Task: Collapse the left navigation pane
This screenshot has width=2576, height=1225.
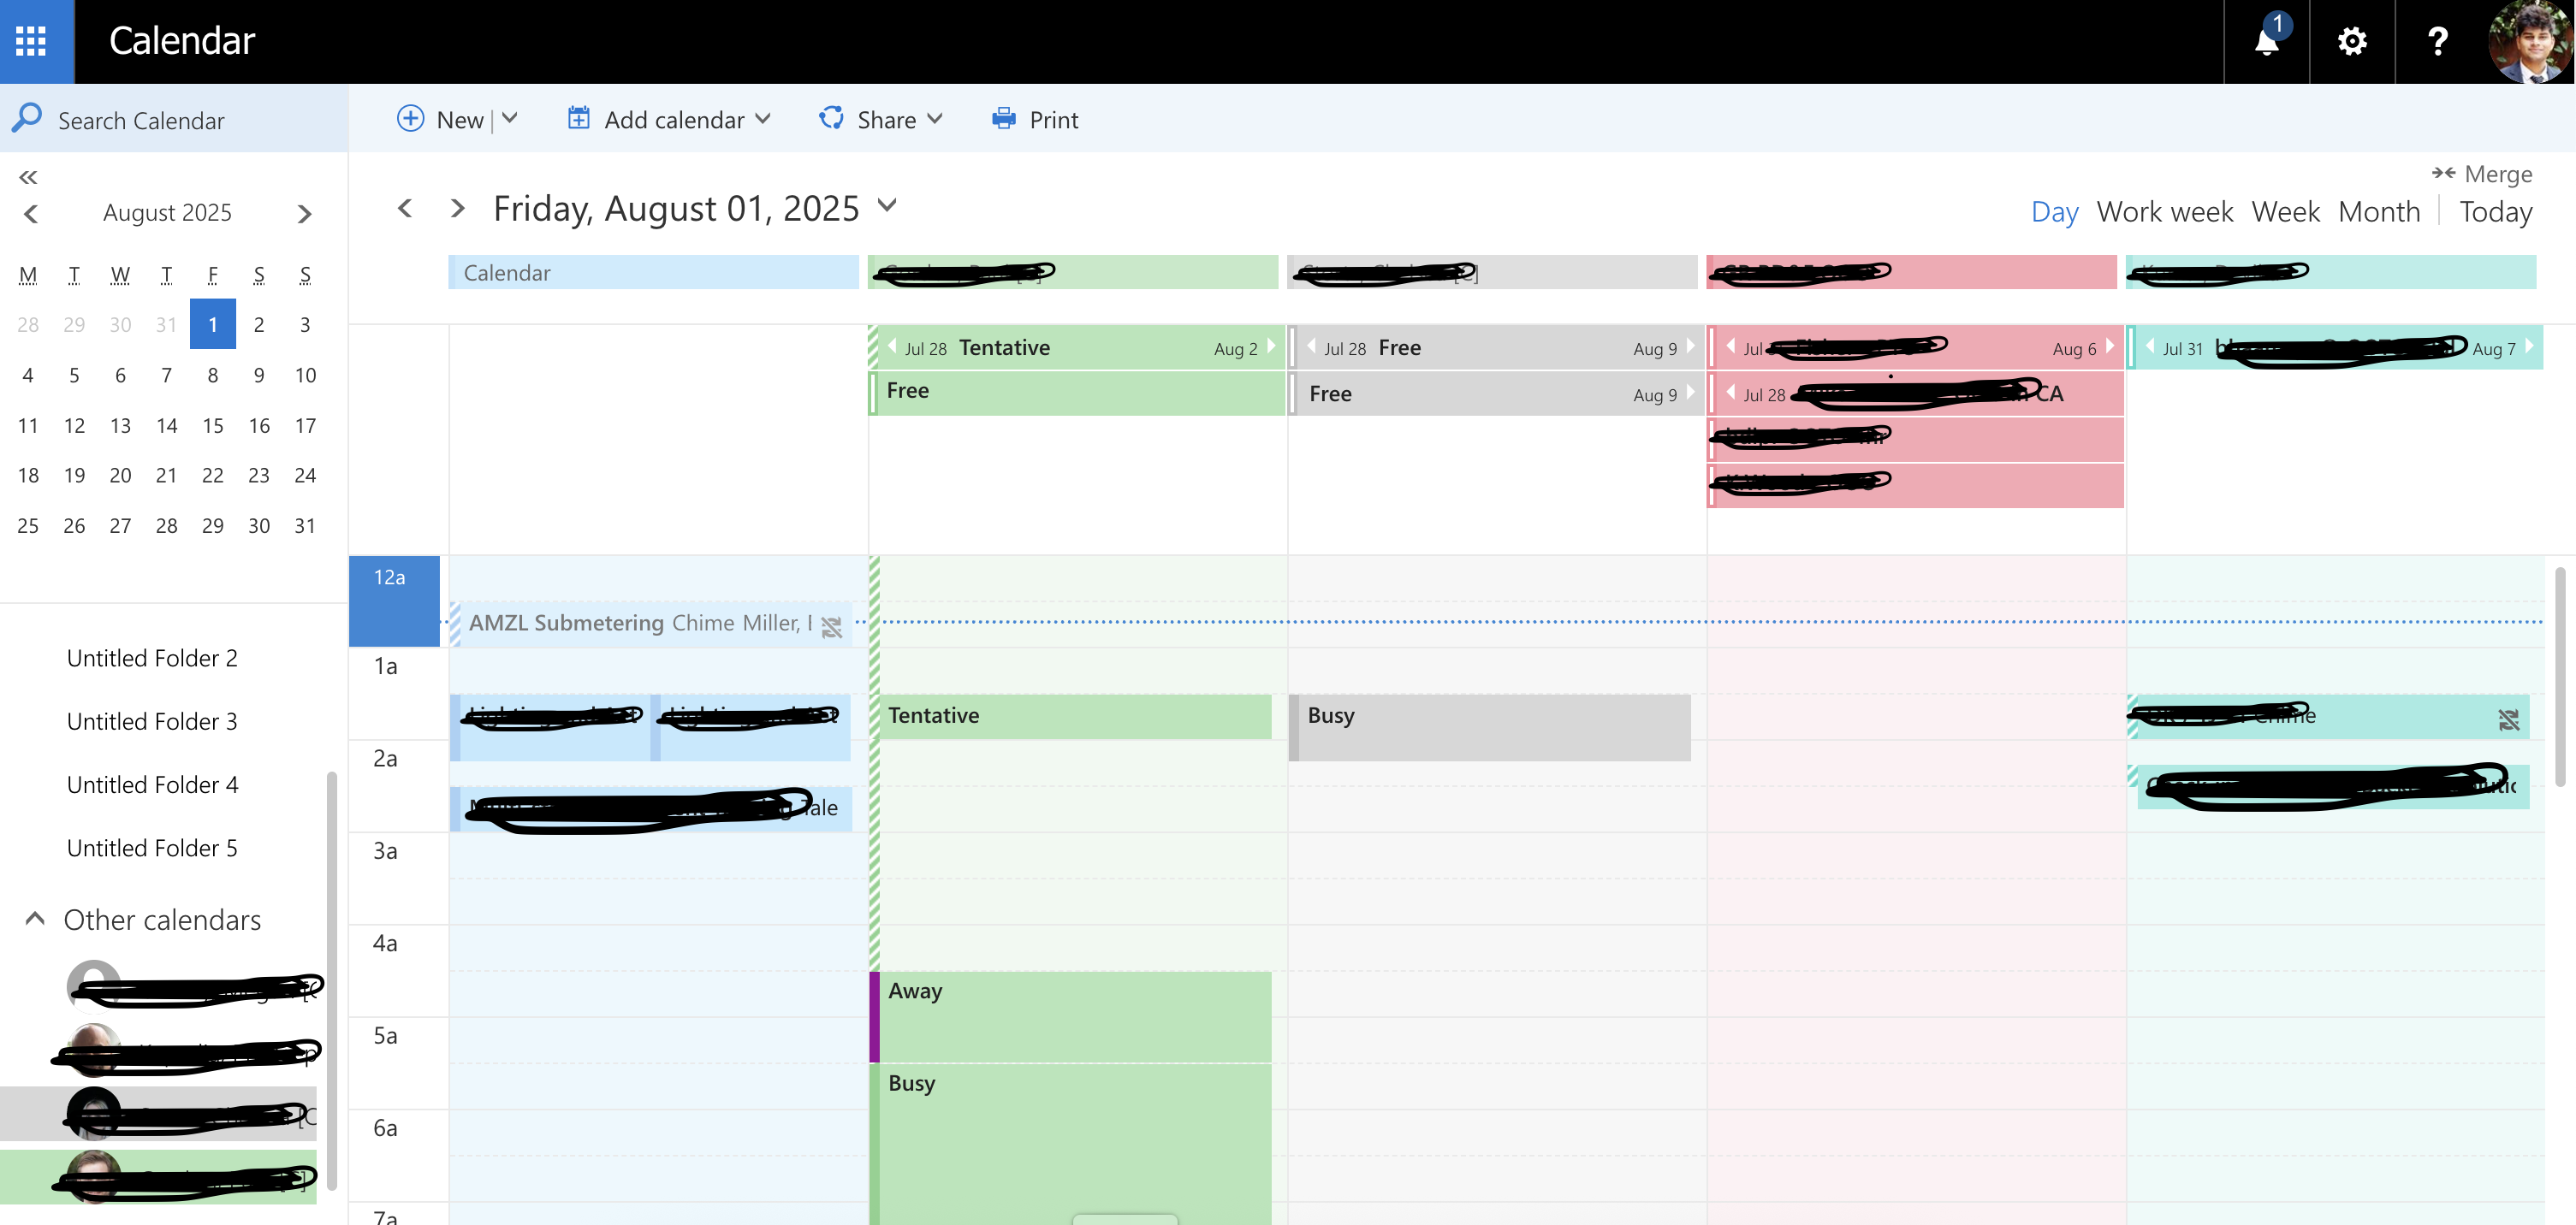Action: pyautogui.click(x=28, y=177)
